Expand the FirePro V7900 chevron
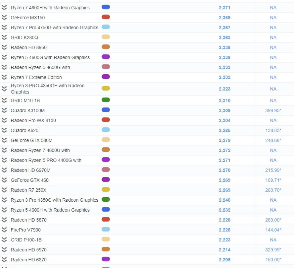Screen dimensions: 294x268 pyautogui.click(x=4, y=230)
